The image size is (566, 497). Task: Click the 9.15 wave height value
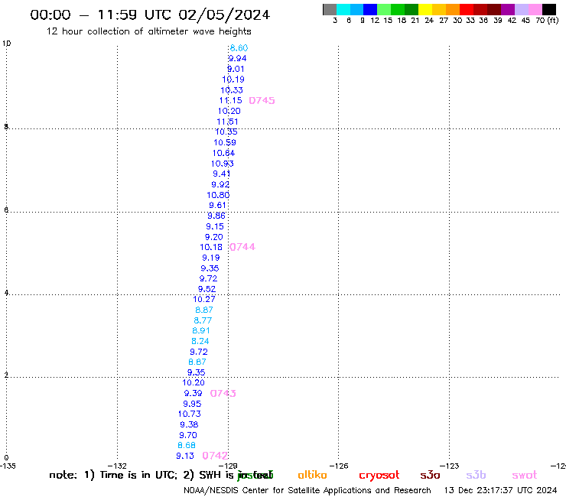[x=215, y=226]
